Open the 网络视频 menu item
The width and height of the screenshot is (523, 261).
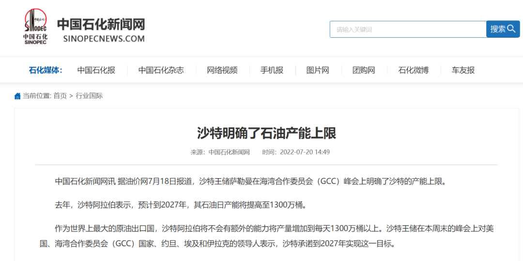tap(222, 70)
